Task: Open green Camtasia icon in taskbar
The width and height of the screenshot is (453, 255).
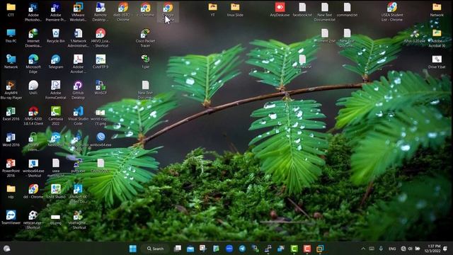Action: [294, 249]
